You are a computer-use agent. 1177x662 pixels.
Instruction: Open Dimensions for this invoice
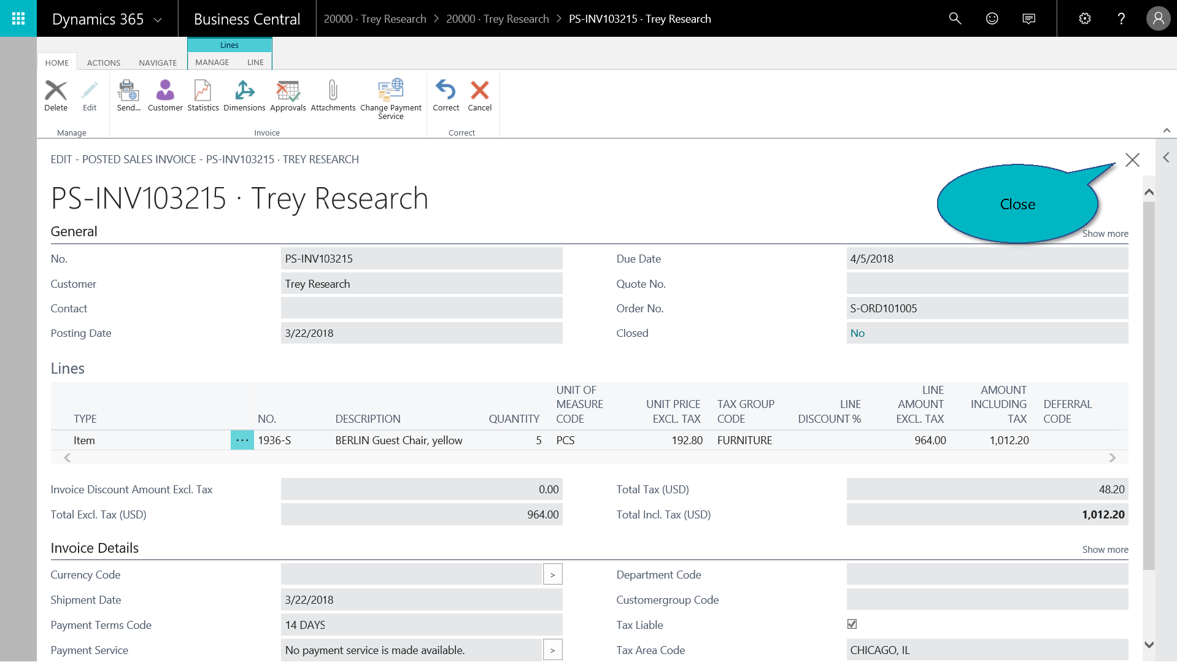(x=244, y=95)
